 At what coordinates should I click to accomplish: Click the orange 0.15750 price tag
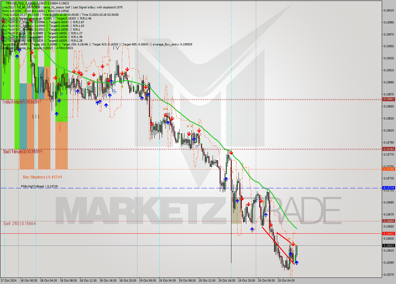point(389,169)
